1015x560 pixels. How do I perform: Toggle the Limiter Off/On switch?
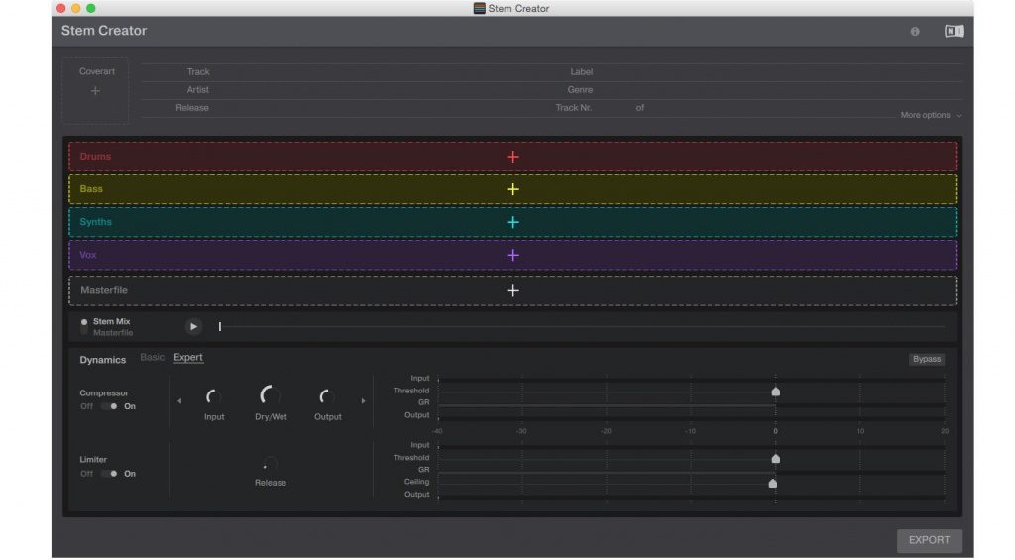(x=109, y=474)
